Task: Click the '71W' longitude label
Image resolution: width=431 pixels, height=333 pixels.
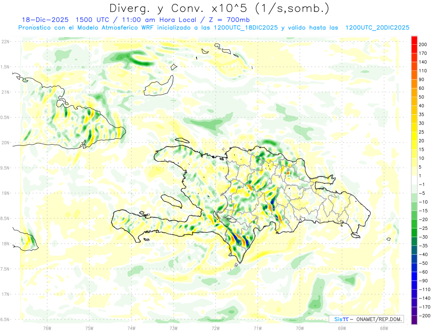Action: click(258, 328)
